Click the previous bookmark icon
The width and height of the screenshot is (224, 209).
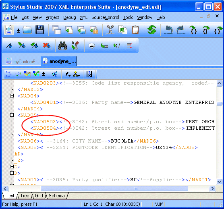[x=34, y=46]
